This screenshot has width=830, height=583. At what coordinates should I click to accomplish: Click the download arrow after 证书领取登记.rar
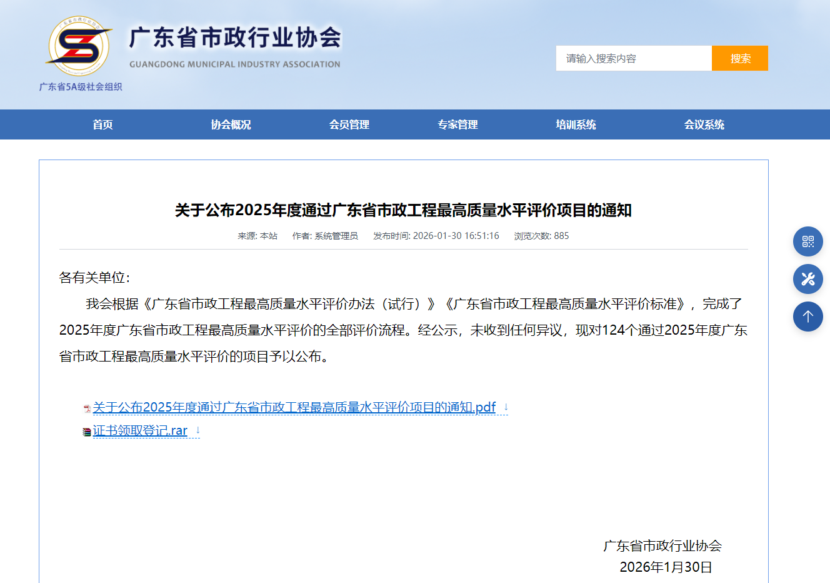197,430
